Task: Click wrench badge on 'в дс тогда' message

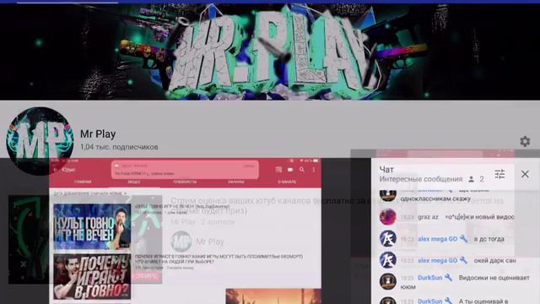Action: click(x=463, y=238)
